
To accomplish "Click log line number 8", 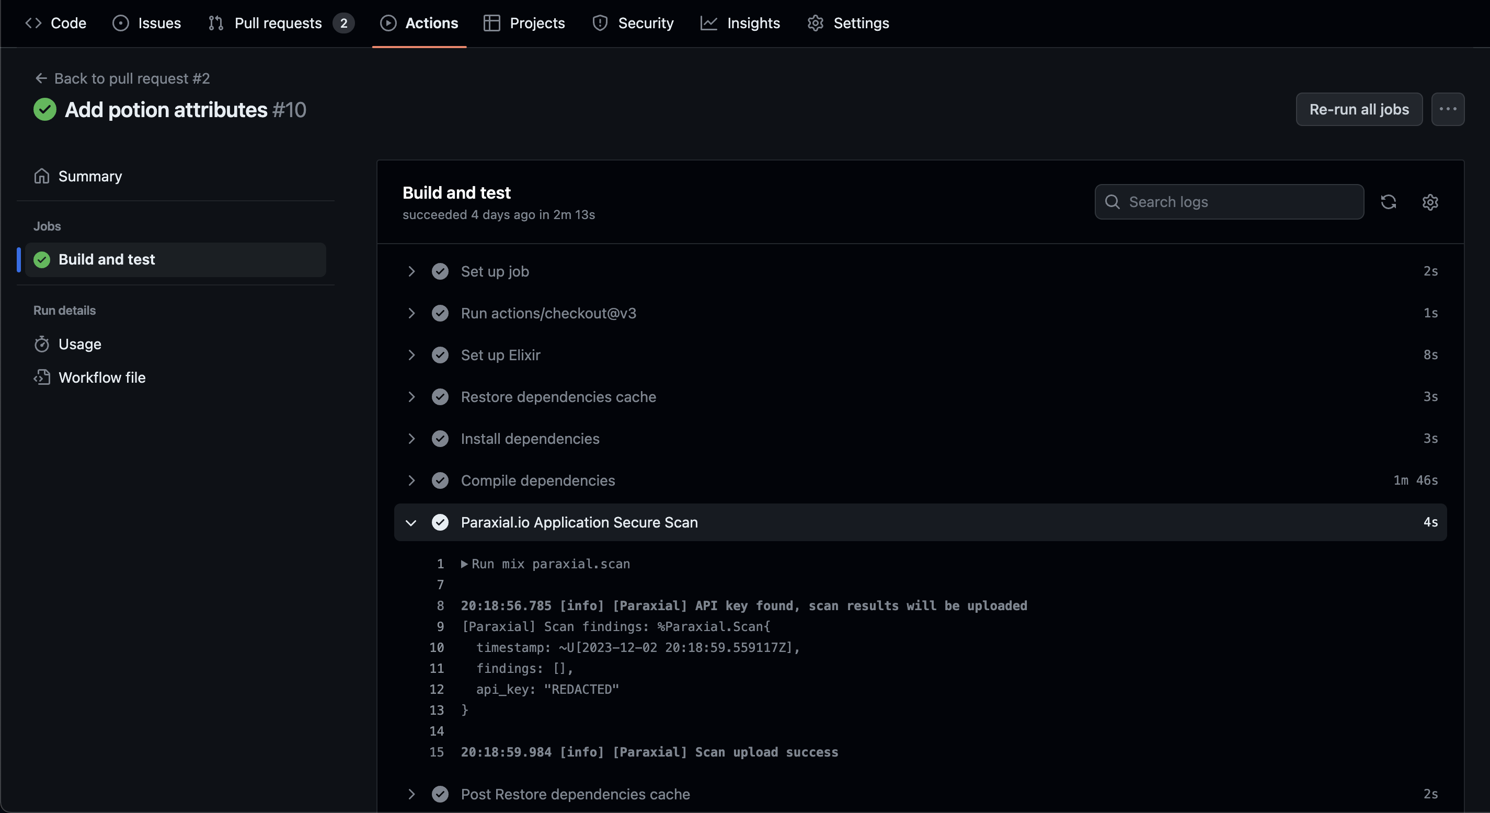I will pos(440,605).
